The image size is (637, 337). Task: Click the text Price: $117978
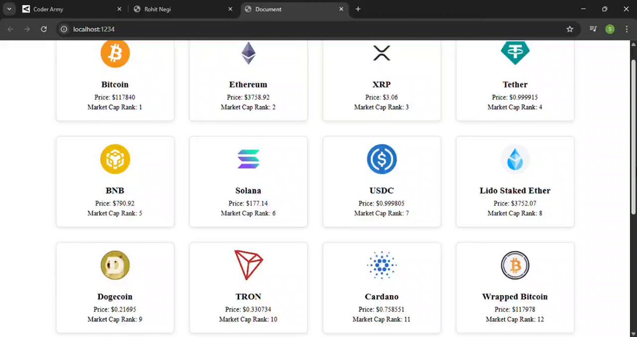pos(515,309)
